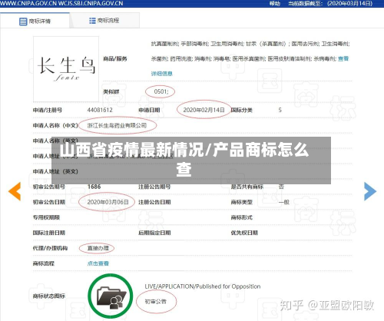Open the 商标详情 tab
The height and width of the screenshot is (321, 384).
point(35,21)
